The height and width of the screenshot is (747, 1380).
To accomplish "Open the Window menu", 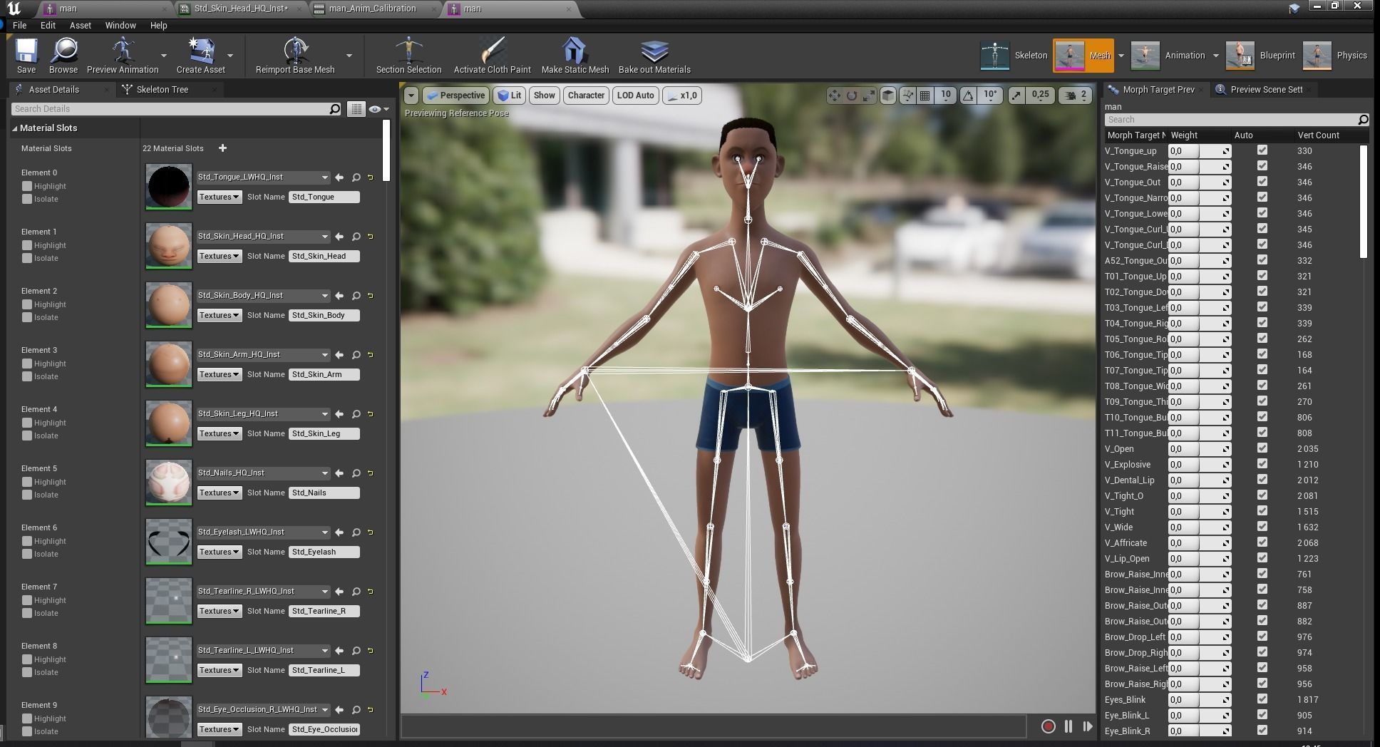I will [120, 25].
